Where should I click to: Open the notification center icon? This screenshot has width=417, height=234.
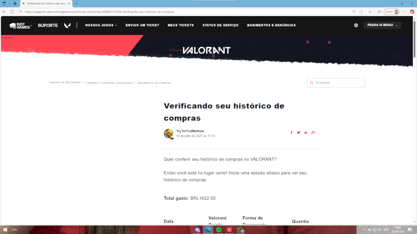coord(410,230)
